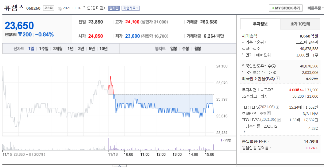Click the 거래량 legend marker on volume chart
Image resolution: width=325 pixels, height=167 pixels.
pos(221,140)
